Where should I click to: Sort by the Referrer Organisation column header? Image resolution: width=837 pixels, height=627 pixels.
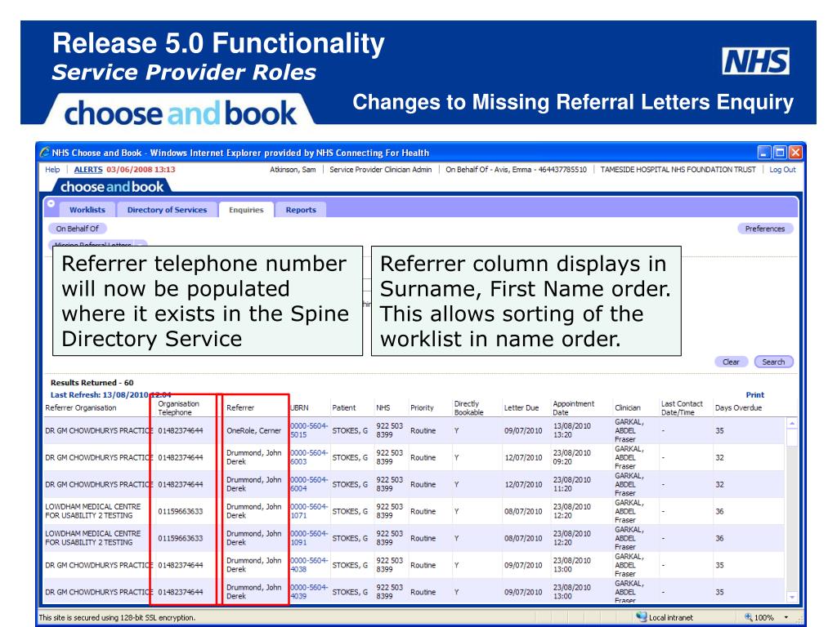point(81,408)
